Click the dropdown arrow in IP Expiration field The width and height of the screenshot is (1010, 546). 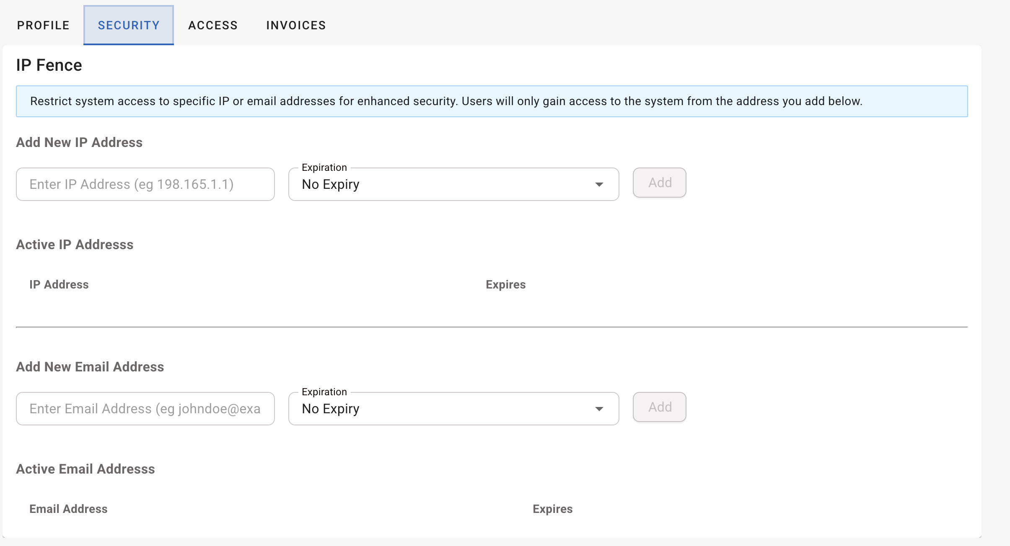pos(599,184)
